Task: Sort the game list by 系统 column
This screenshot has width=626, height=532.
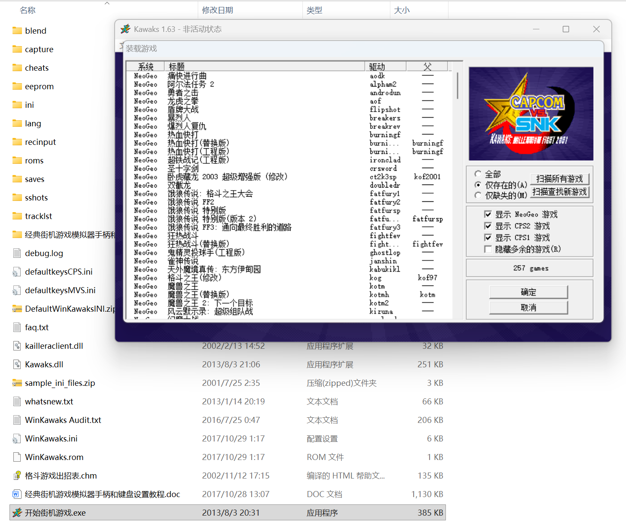Action: pyautogui.click(x=145, y=66)
